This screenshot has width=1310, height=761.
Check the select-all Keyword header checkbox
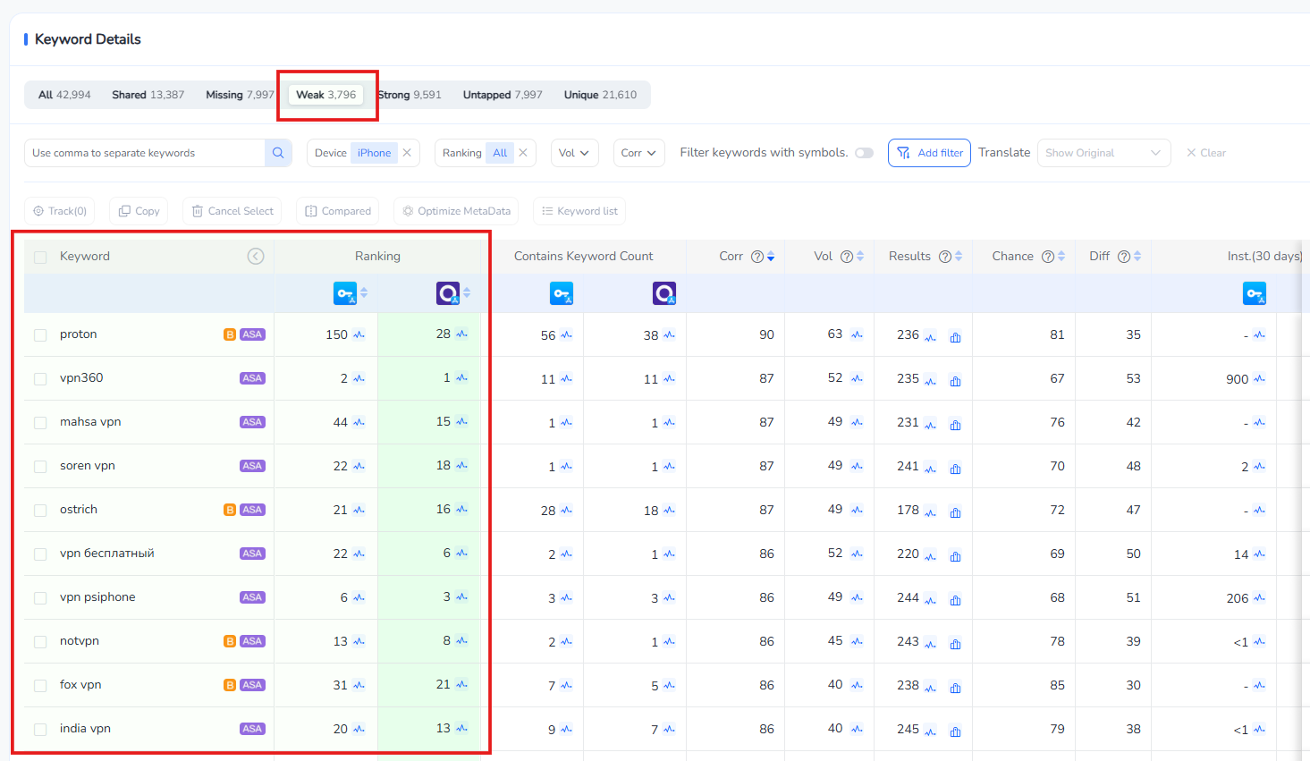point(40,258)
